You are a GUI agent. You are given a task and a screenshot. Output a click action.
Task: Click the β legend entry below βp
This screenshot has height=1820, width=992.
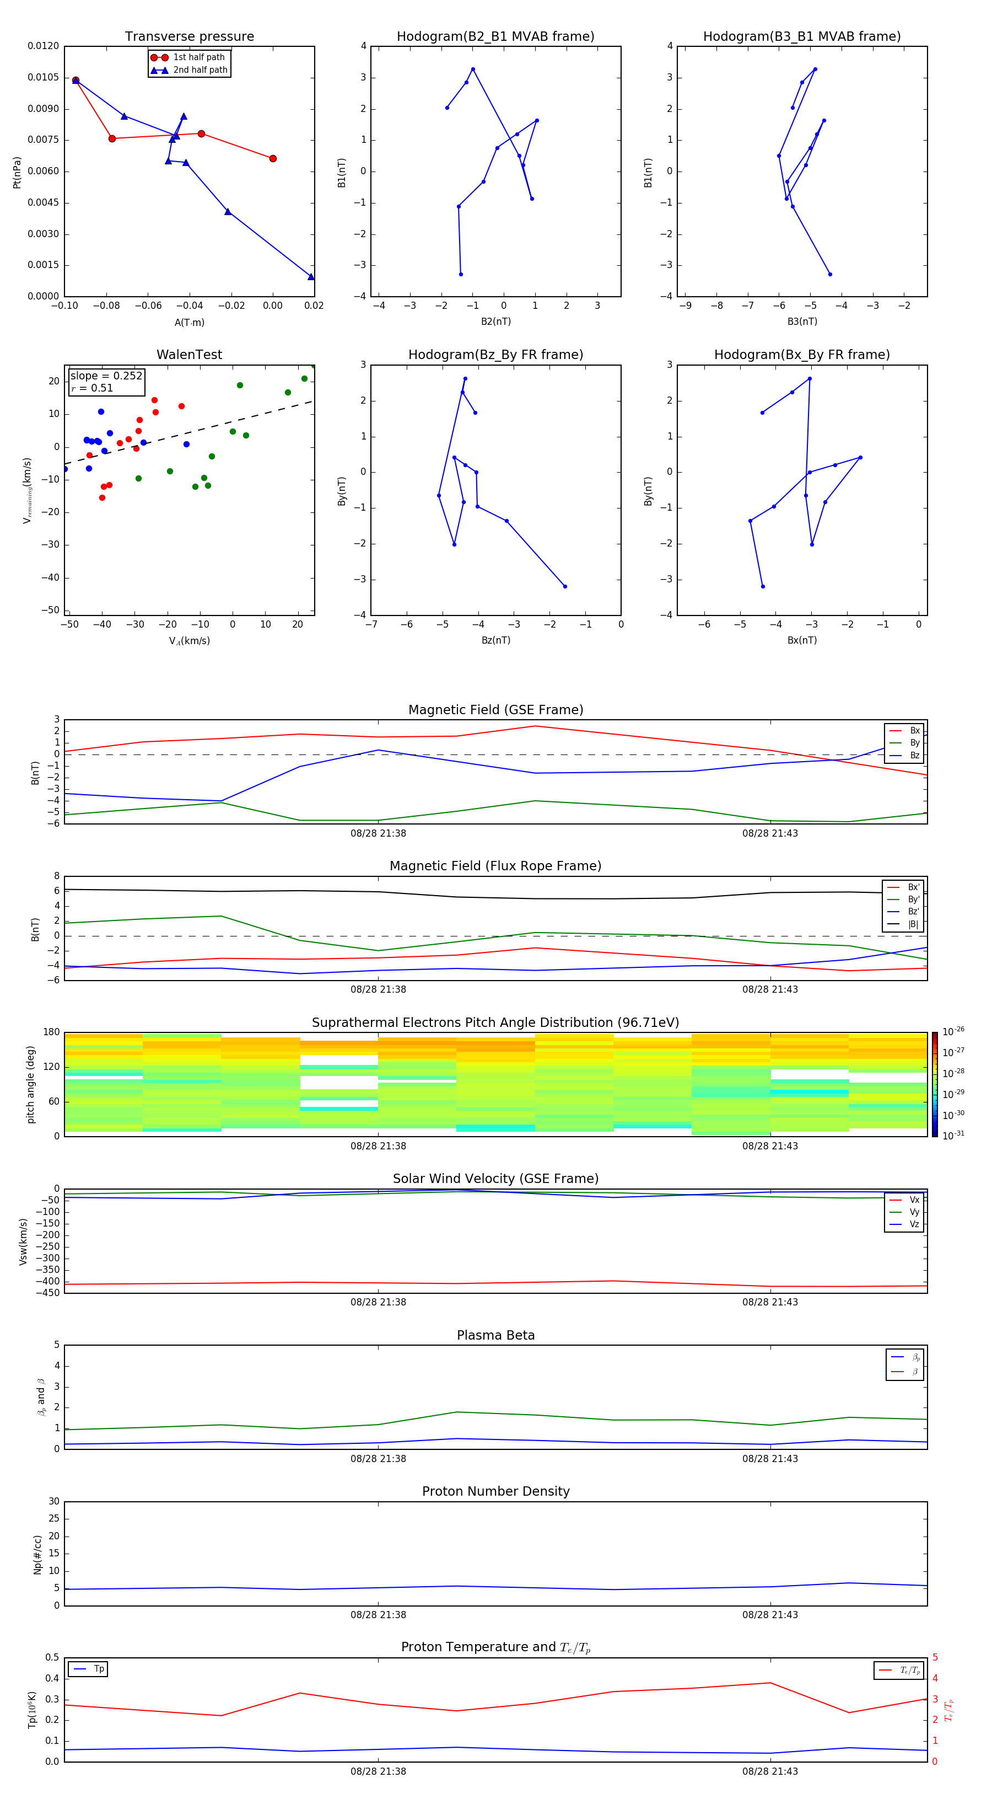click(x=905, y=1372)
